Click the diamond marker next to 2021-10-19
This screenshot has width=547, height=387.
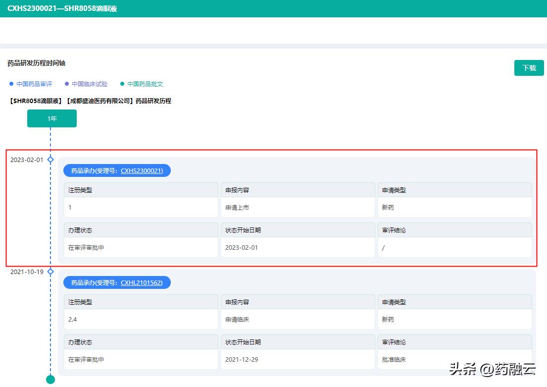coord(50,272)
